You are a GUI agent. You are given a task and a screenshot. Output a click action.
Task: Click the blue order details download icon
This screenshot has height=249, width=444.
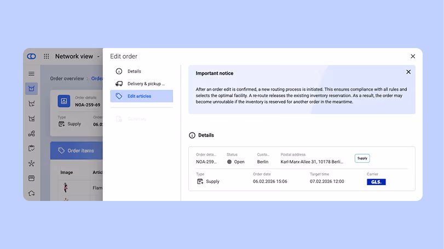pos(64,101)
